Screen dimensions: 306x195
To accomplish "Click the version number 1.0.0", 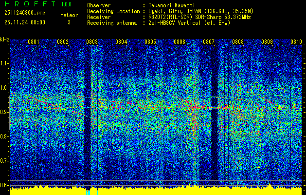I will point(66,4).
